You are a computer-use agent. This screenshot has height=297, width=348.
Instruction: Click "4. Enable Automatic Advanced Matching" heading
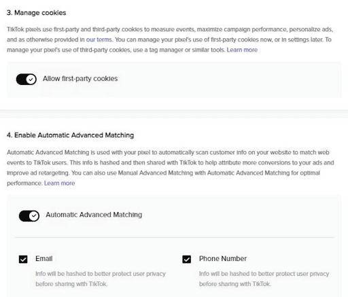[x=70, y=135]
